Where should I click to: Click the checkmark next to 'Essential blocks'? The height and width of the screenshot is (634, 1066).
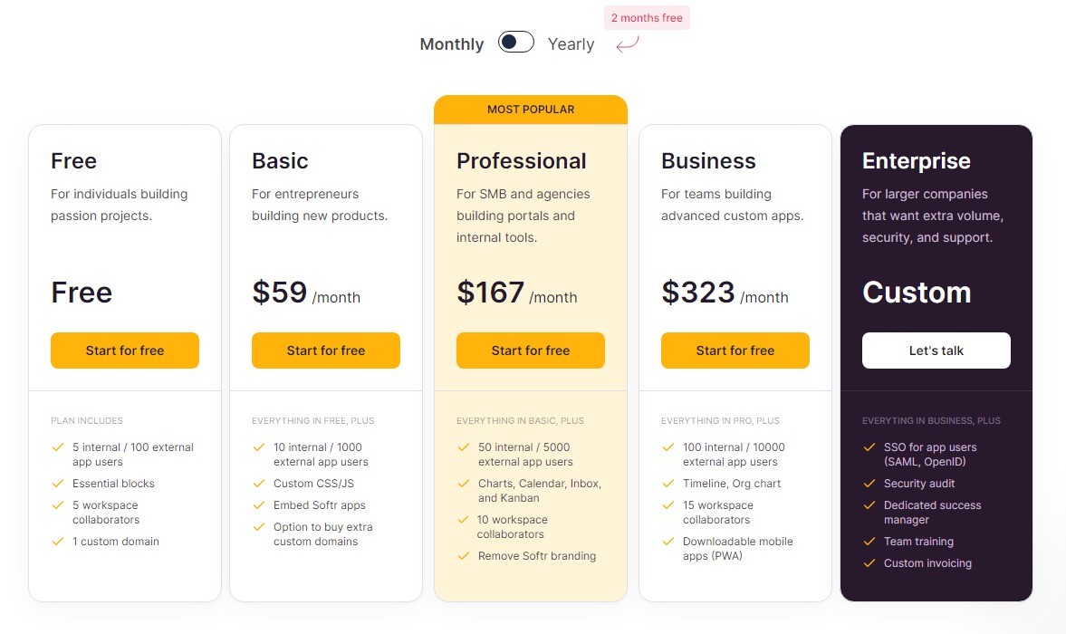click(x=57, y=484)
